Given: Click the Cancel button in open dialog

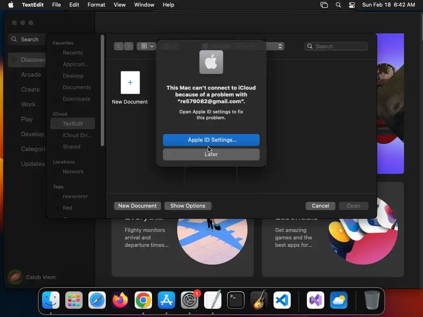Looking at the screenshot, I should coord(320,206).
